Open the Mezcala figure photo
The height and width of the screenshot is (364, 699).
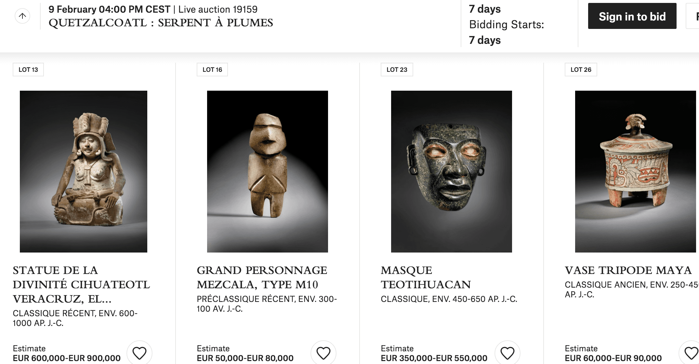click(x=268, y=172)
